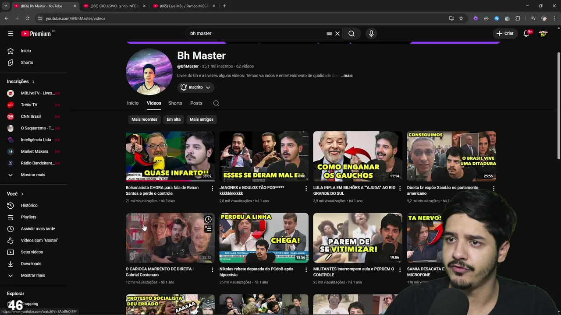Screen dimensions: 561x315
Task: Open the notifications bell
Action: (x=527, y=34)
